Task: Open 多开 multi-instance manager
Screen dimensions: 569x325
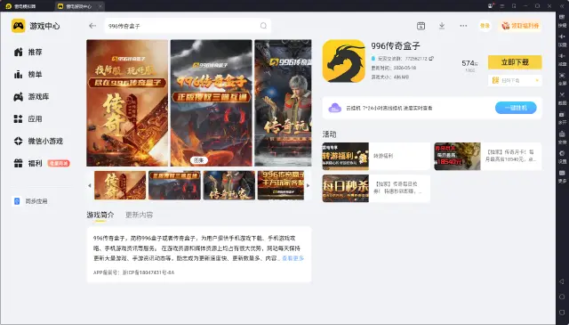Action: pos(562,118)
